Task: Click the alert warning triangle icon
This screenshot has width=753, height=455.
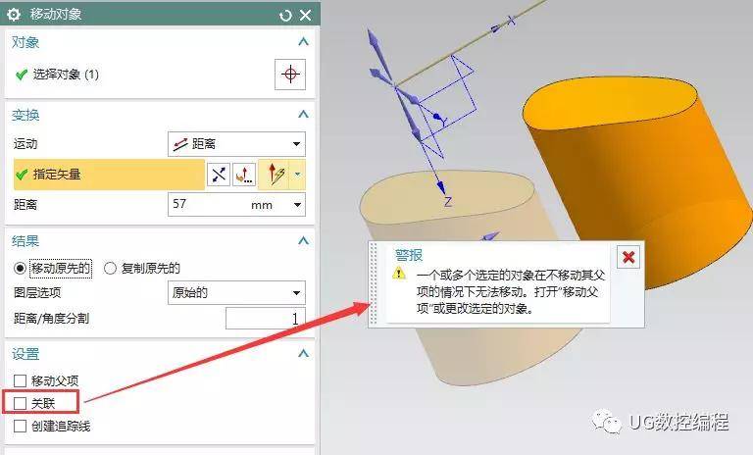Action: pos(399,274)
